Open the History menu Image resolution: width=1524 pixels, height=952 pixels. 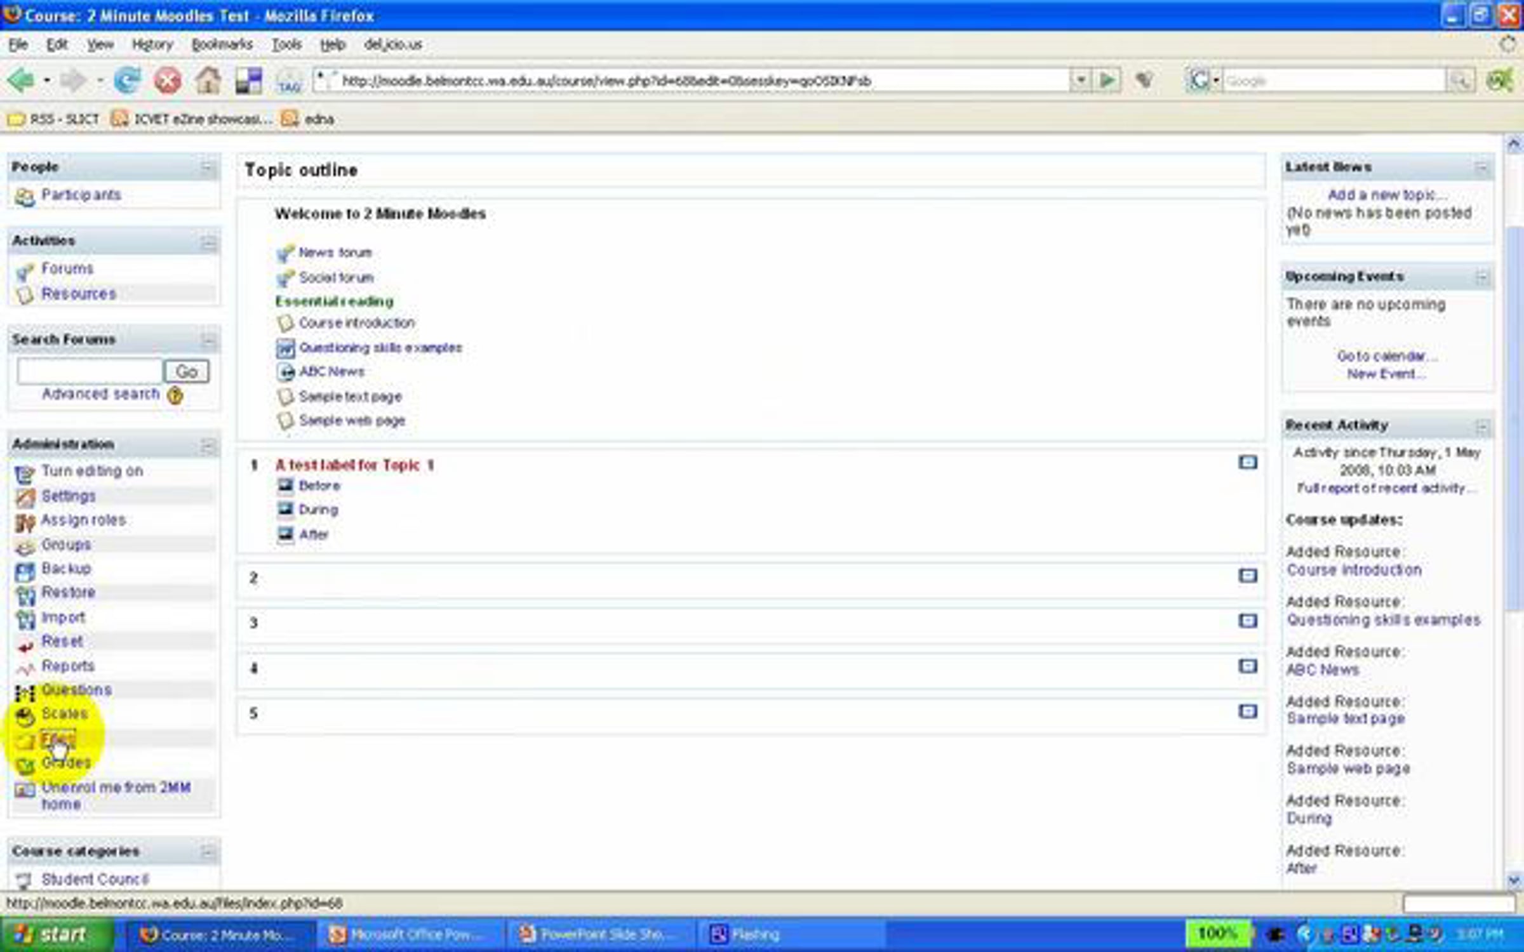tap(152, 44)
